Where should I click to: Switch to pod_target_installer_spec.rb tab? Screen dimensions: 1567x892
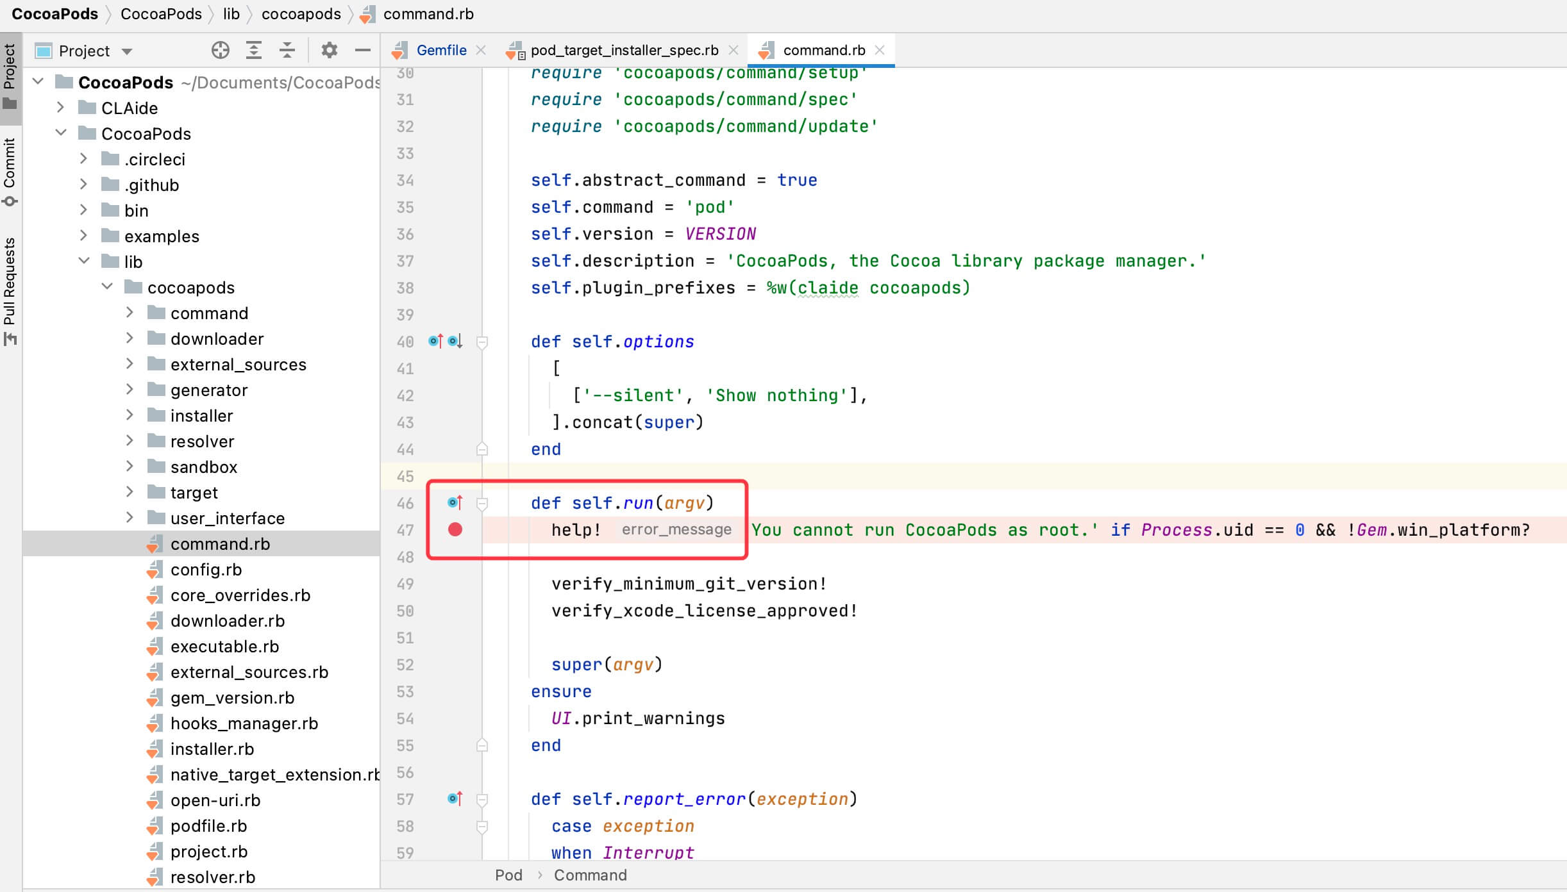624,50
